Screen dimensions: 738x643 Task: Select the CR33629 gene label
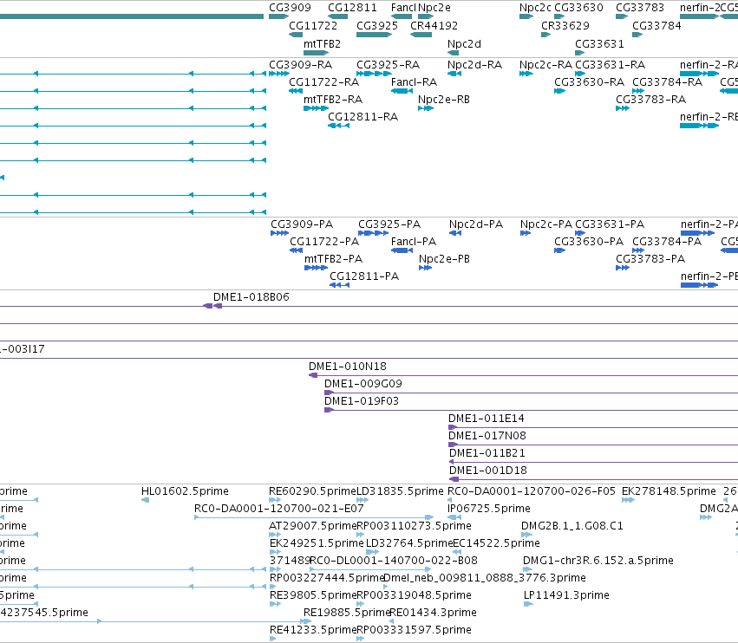coord(565,26)
